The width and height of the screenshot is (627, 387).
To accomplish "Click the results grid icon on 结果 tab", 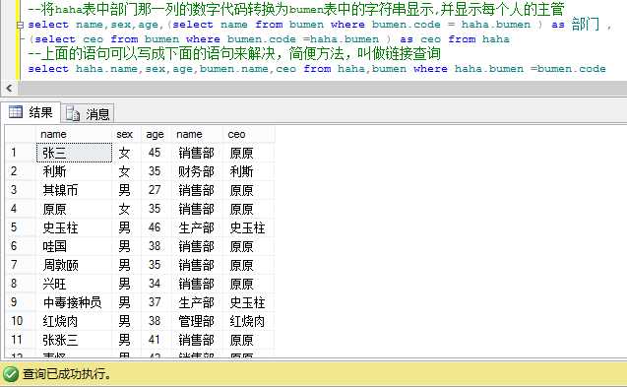I will [15, 112].
